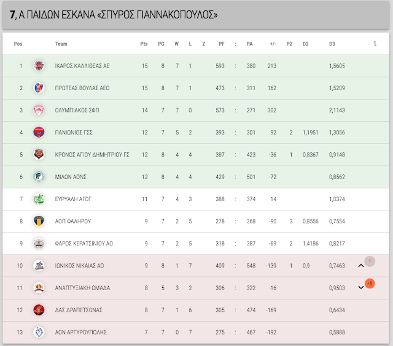
Task: Sort by the Team column header
Action: [61, 44]
